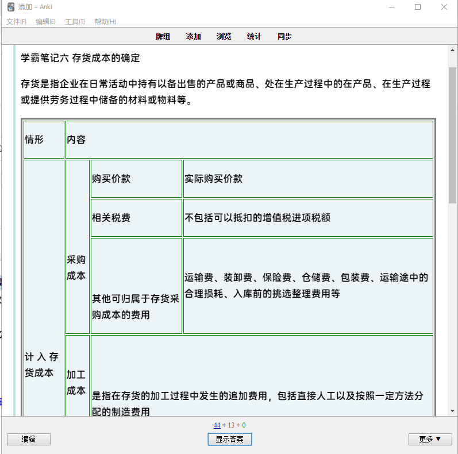
Task: Click the learning cards count 13
Action: [x=231, y=425]
